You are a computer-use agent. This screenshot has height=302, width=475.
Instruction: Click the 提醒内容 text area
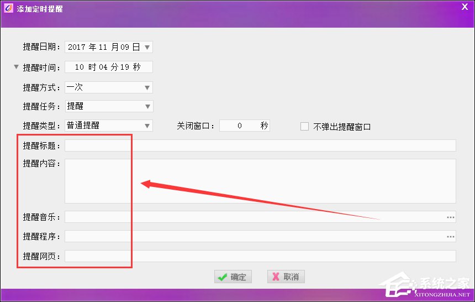[260, 181]
